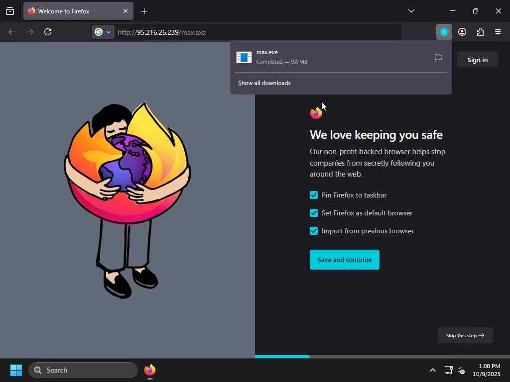Screen dimensions: 510x382
Task: Select the Welcome to Firefox tab
Action: point(78,11)
